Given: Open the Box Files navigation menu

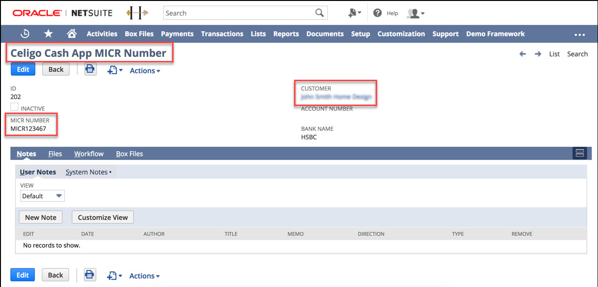Looking at the screenshot, I should [x=139, y=34].
